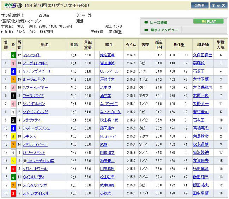
Task: Open trainer link 久保田貴士
Action: coord(202,55)
